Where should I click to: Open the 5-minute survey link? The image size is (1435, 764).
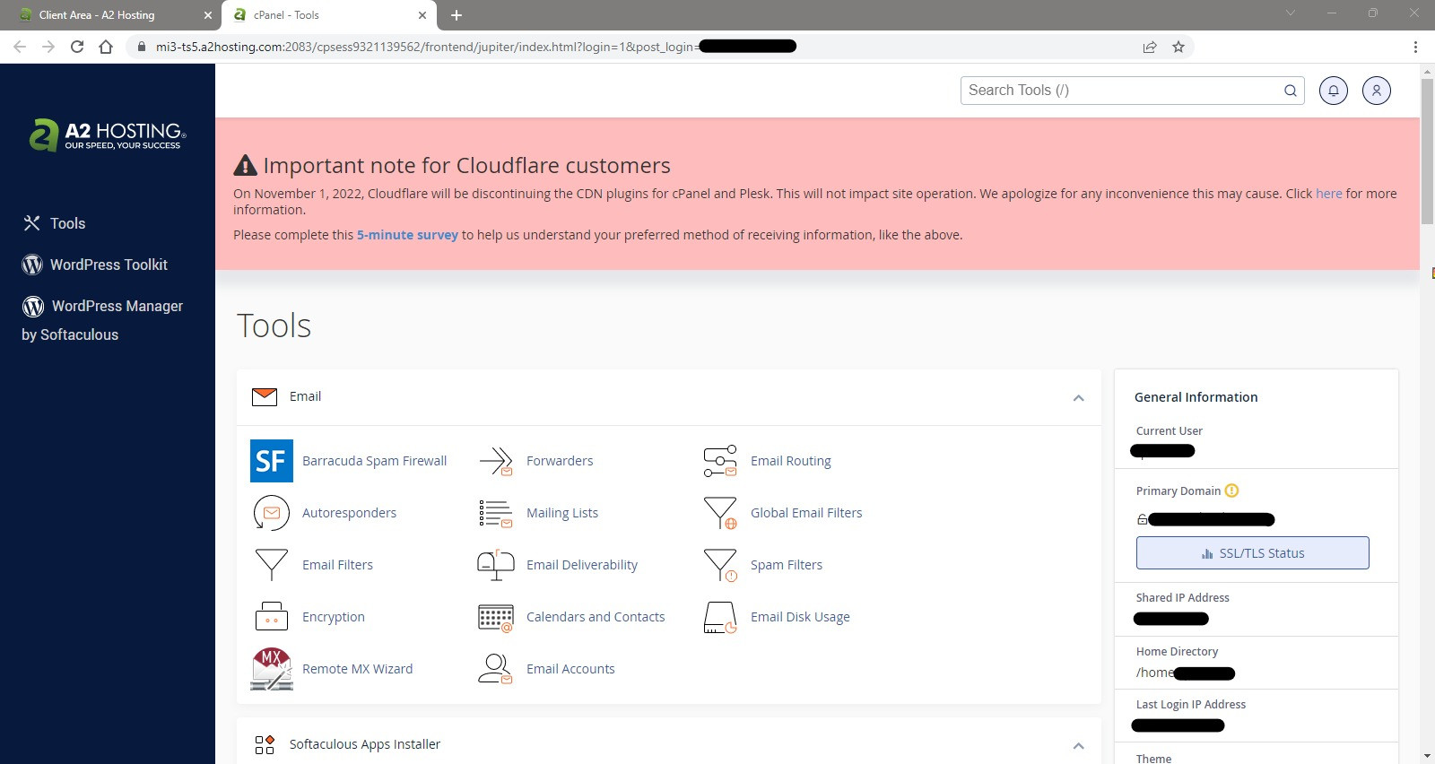coord(407,235)
